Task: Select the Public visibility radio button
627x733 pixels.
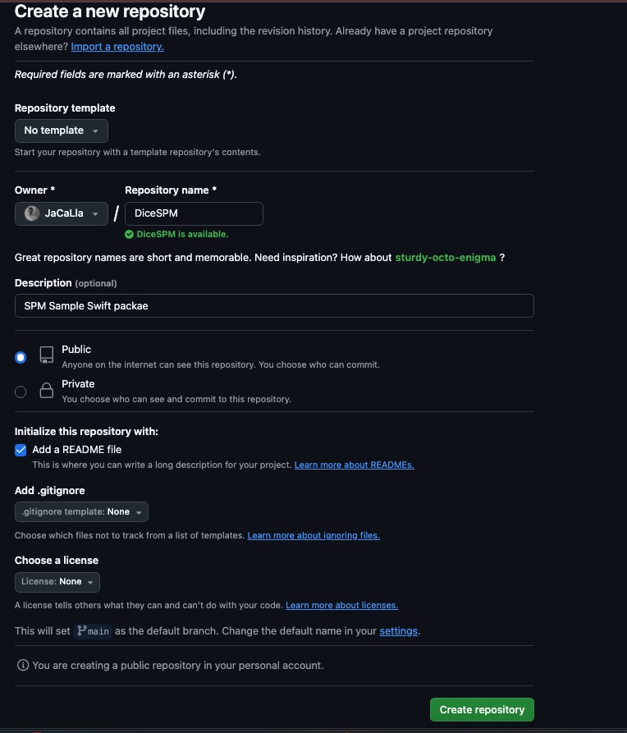Action: [x=21, y=358]
